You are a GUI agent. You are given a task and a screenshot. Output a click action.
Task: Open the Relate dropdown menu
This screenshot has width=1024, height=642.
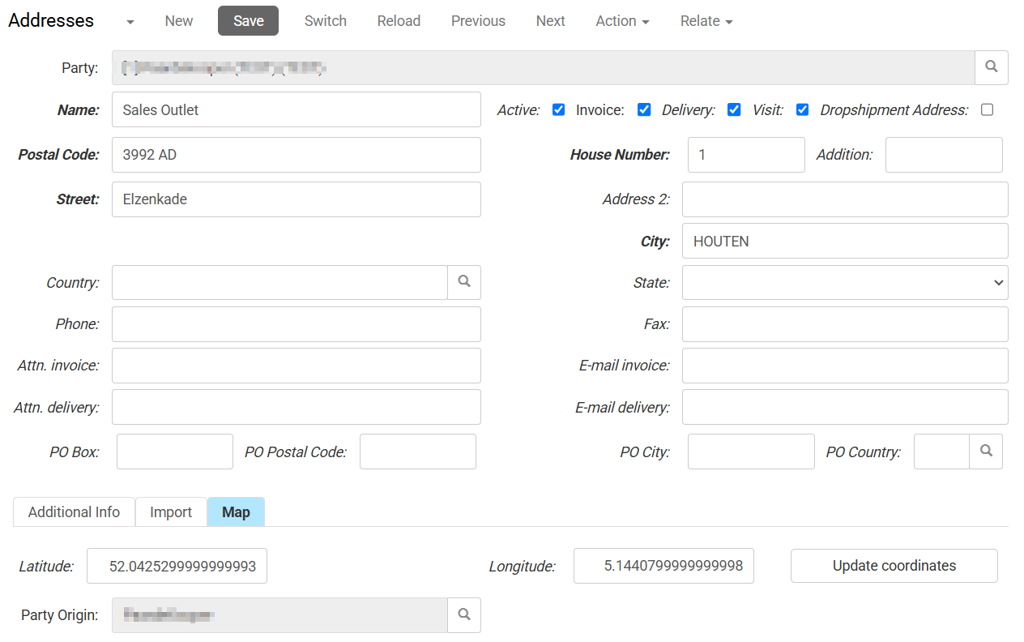[x=706, y=21]
